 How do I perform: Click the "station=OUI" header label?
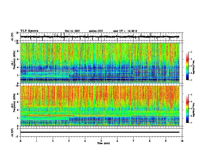[96, 31]
